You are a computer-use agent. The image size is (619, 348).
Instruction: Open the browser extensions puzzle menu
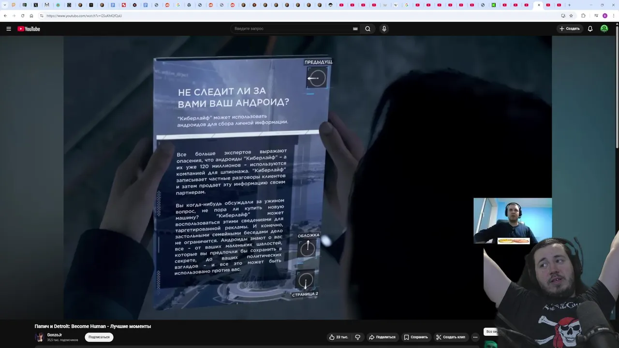(x=583, y=16)
